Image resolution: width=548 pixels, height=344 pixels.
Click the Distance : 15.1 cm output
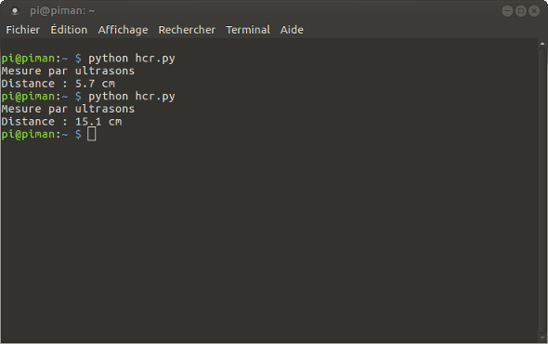pyautogui.click(x=61, y=122)
